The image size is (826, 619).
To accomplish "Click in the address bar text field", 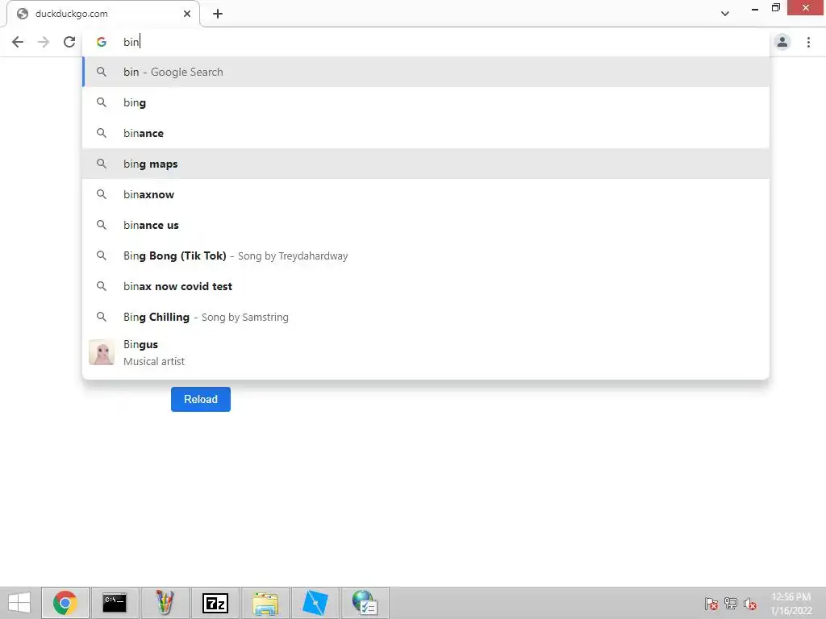I will [426, 42].
